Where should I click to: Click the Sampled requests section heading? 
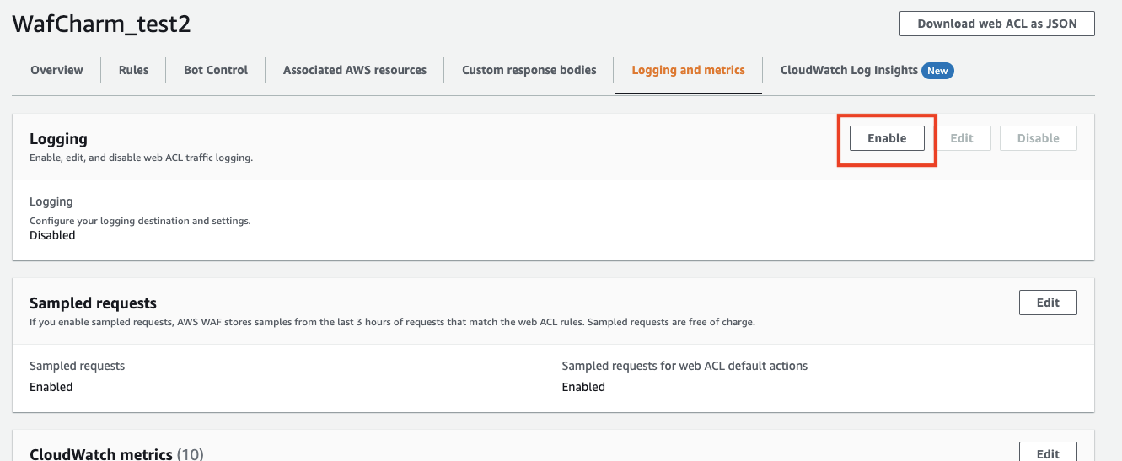tap(93, 303)
